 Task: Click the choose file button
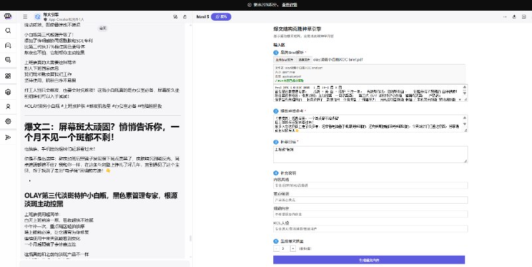coord(304,59)
